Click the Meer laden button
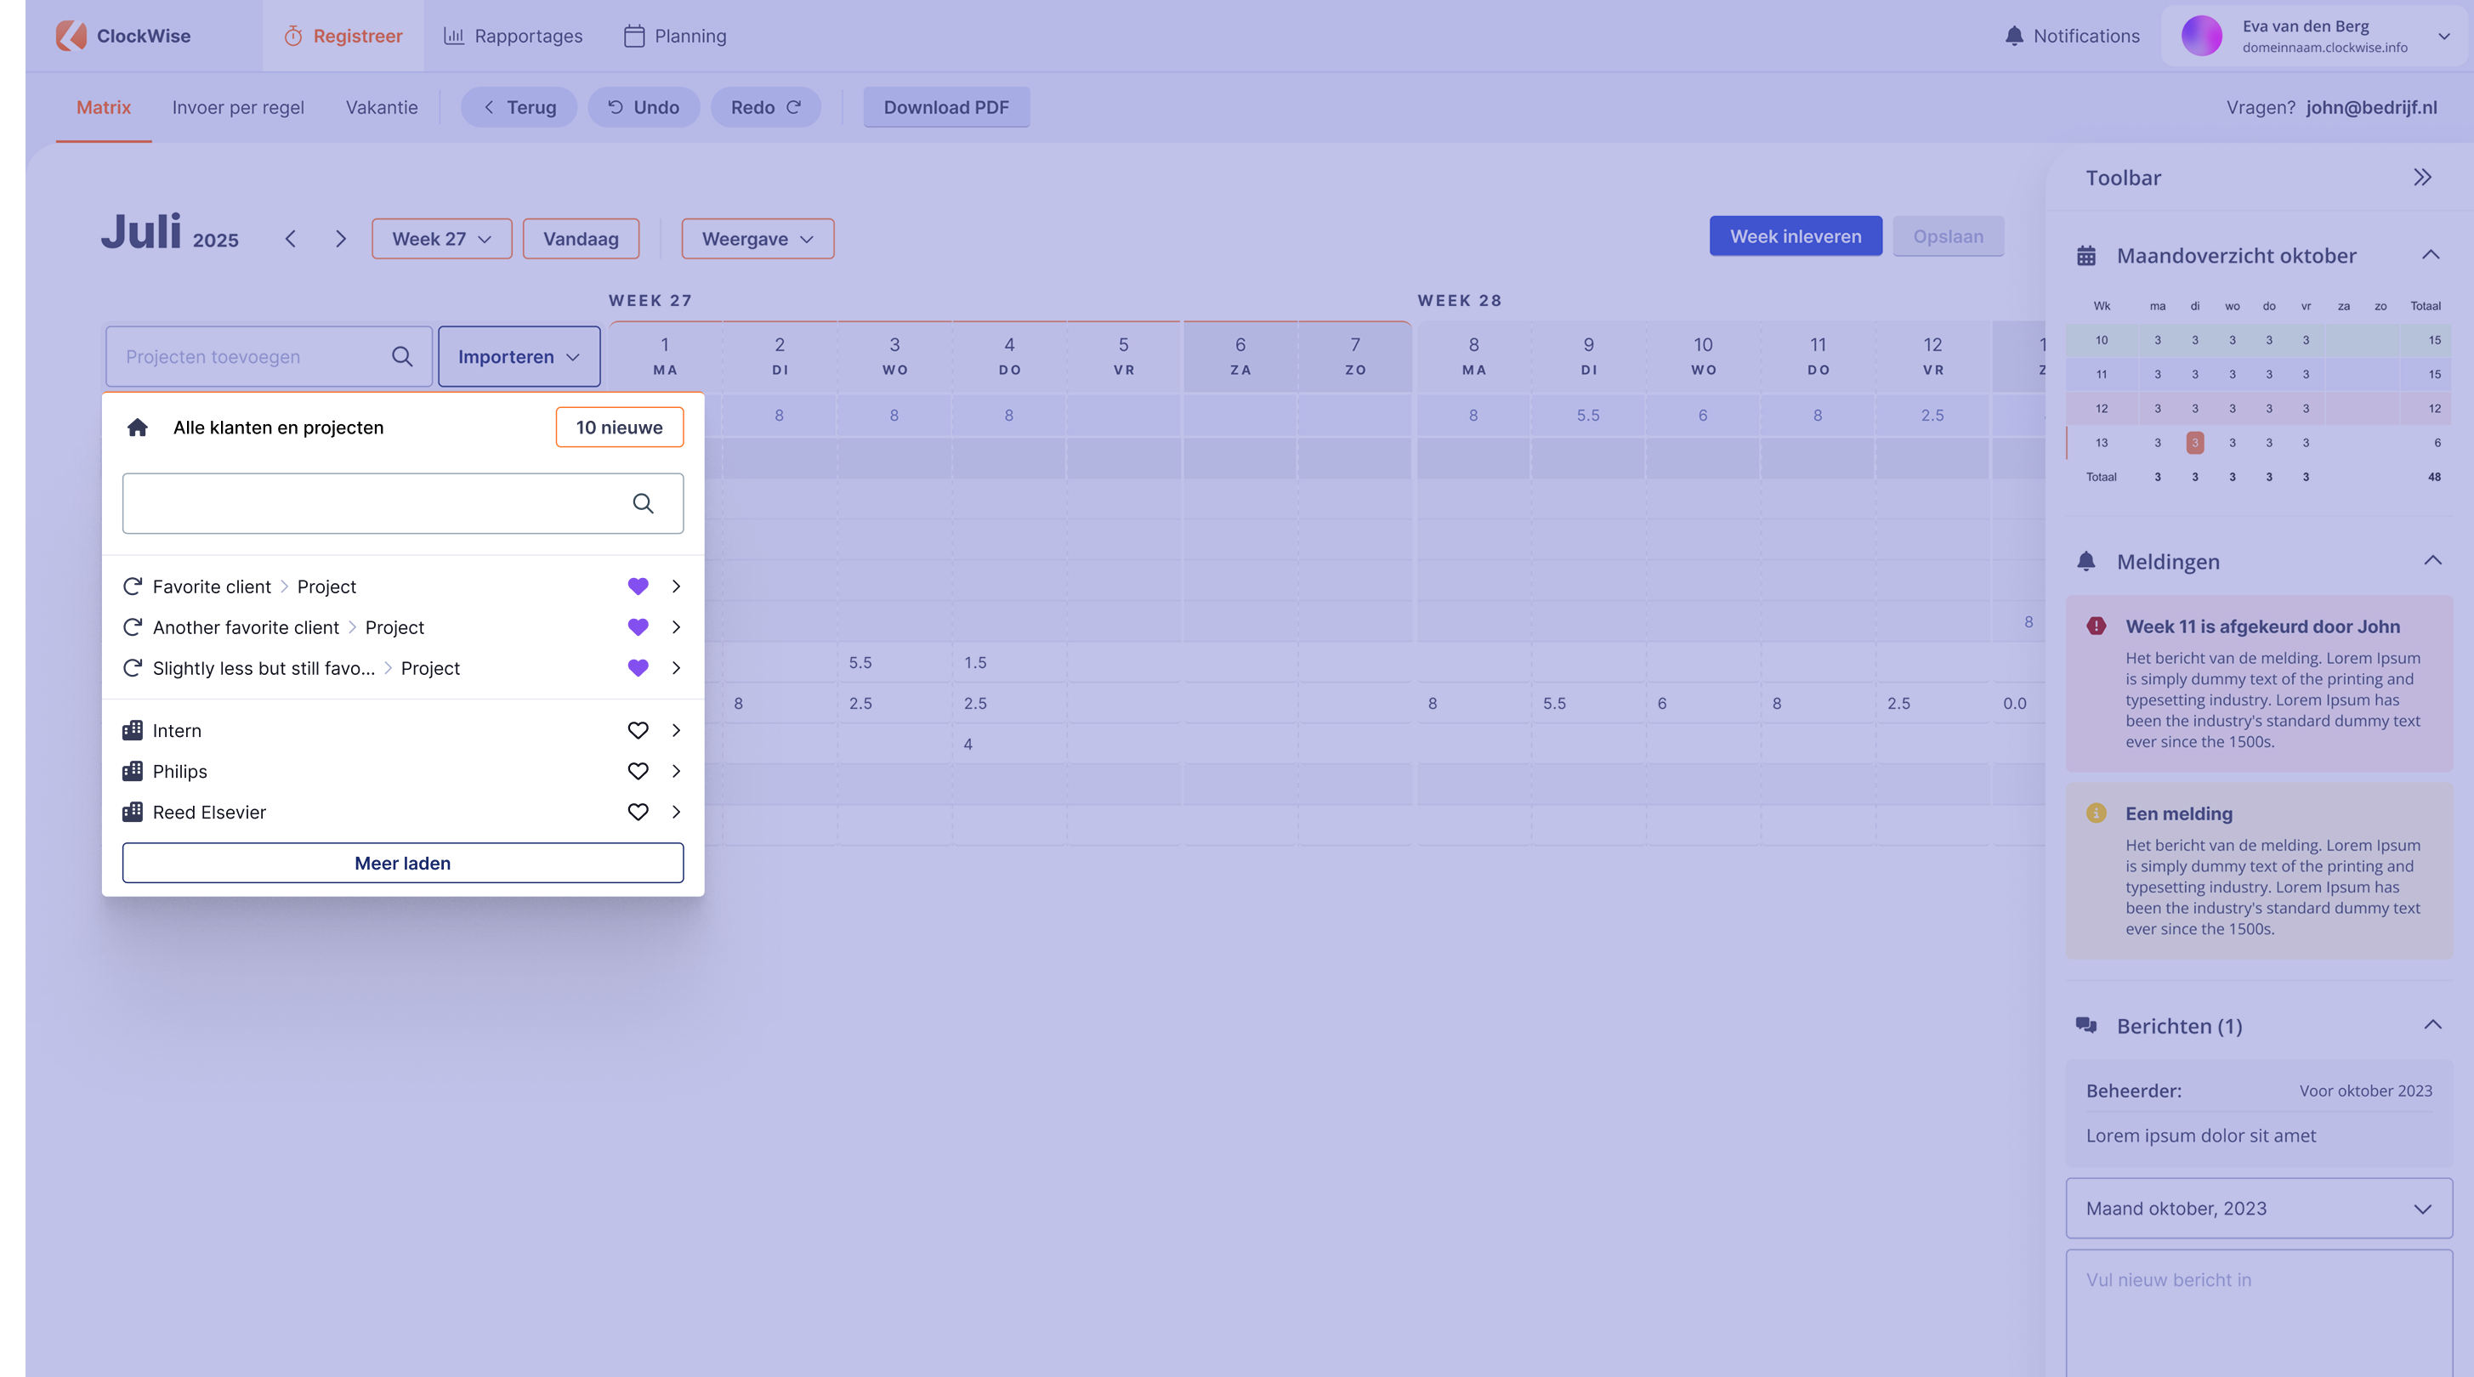The height and width of the screenshot is (1377, 2474). pos(402,862)
